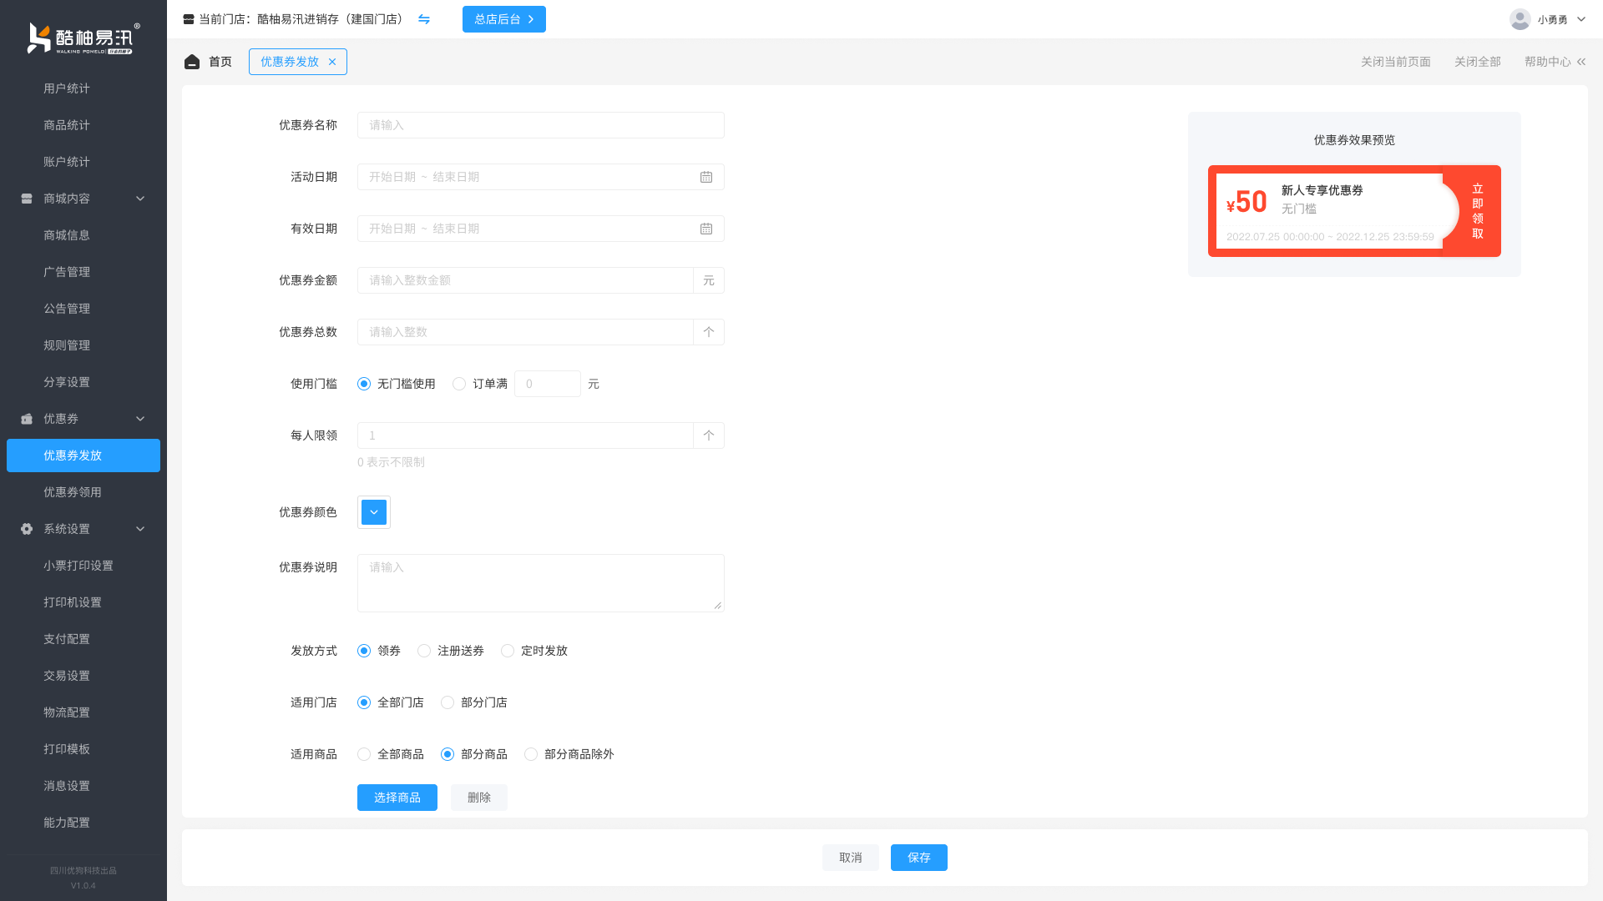Screen dimensions: 1603x901
Task: Click the store switch arrows icon
Action: click(x=424, y=19)
